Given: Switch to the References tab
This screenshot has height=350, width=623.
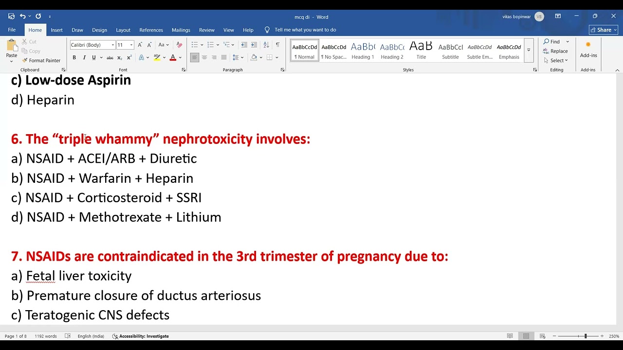Looking at the screenshot, I should [x=151, y=30].
